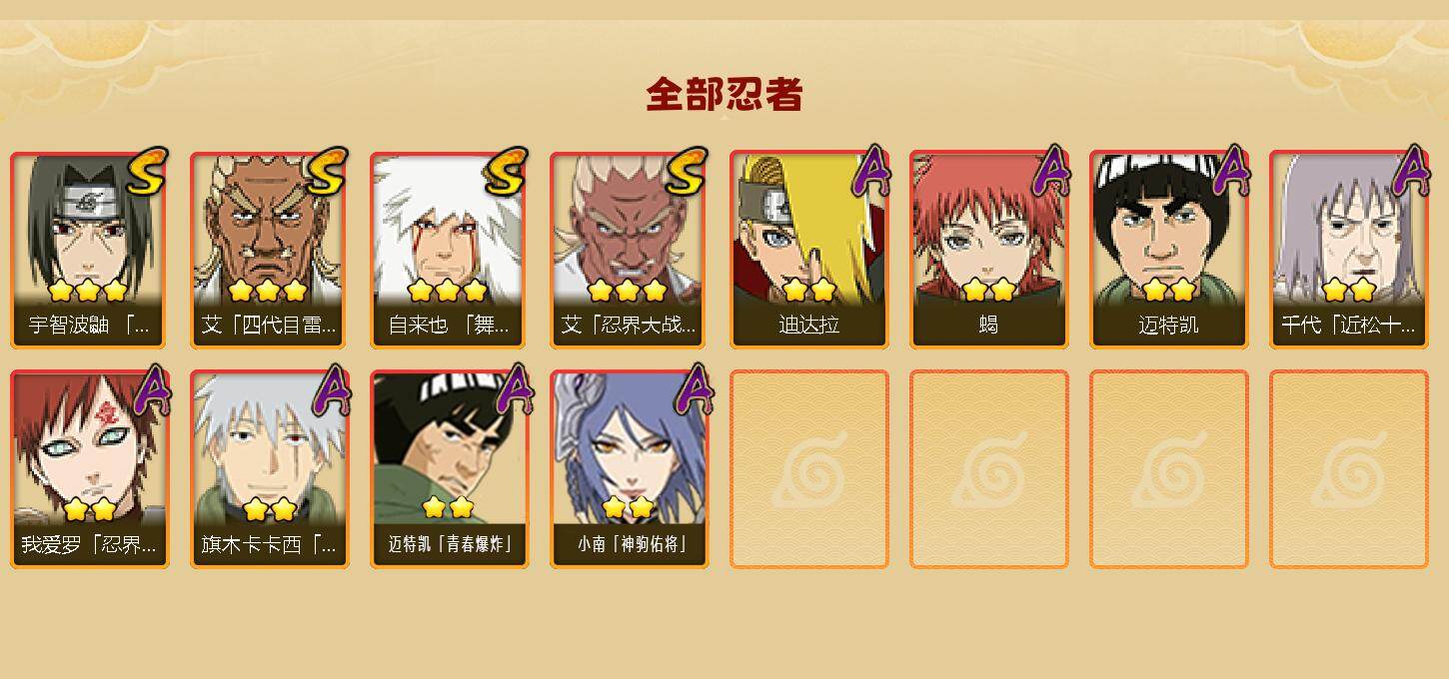The width and height of the screenshot is (1449, 679).
Task: Choose the 千代「近松十… ninja card
Action: coord(1348,250)
